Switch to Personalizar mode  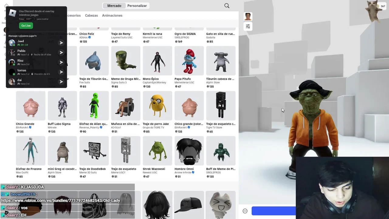(137, 6)
